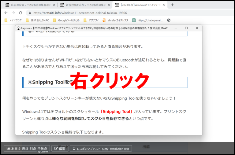Open the 株式会社SNAC bookmark folder

click(x=37, y=20)
